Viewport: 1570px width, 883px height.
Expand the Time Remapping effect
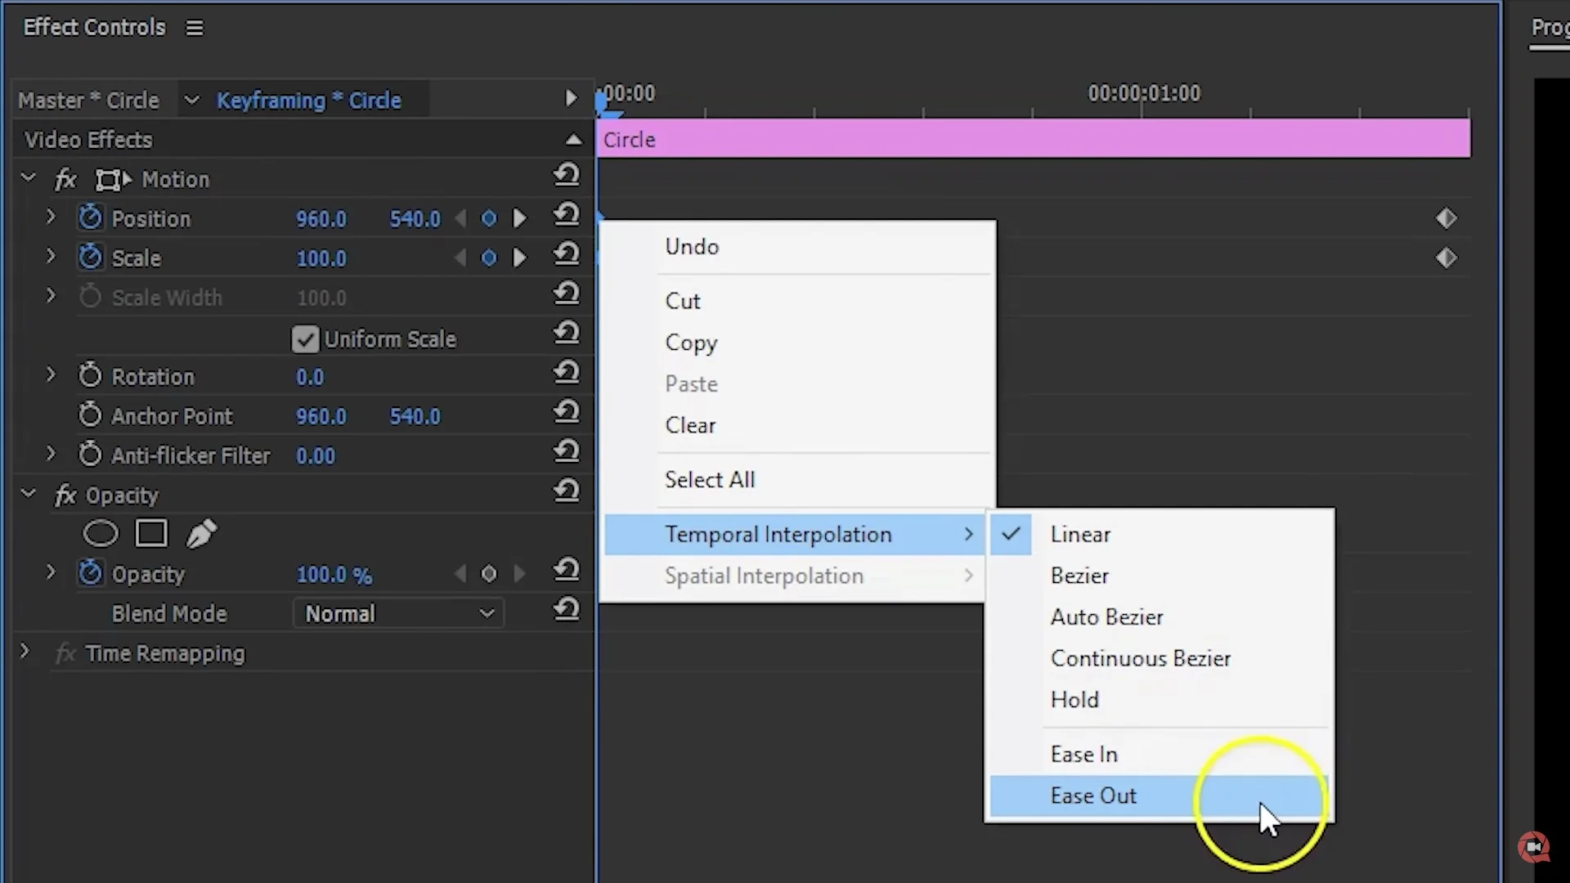tap(25, 652)
